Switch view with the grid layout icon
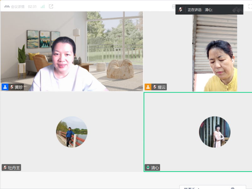The height and width of the screenshot is (189, 252). click(x=174, y=7)
